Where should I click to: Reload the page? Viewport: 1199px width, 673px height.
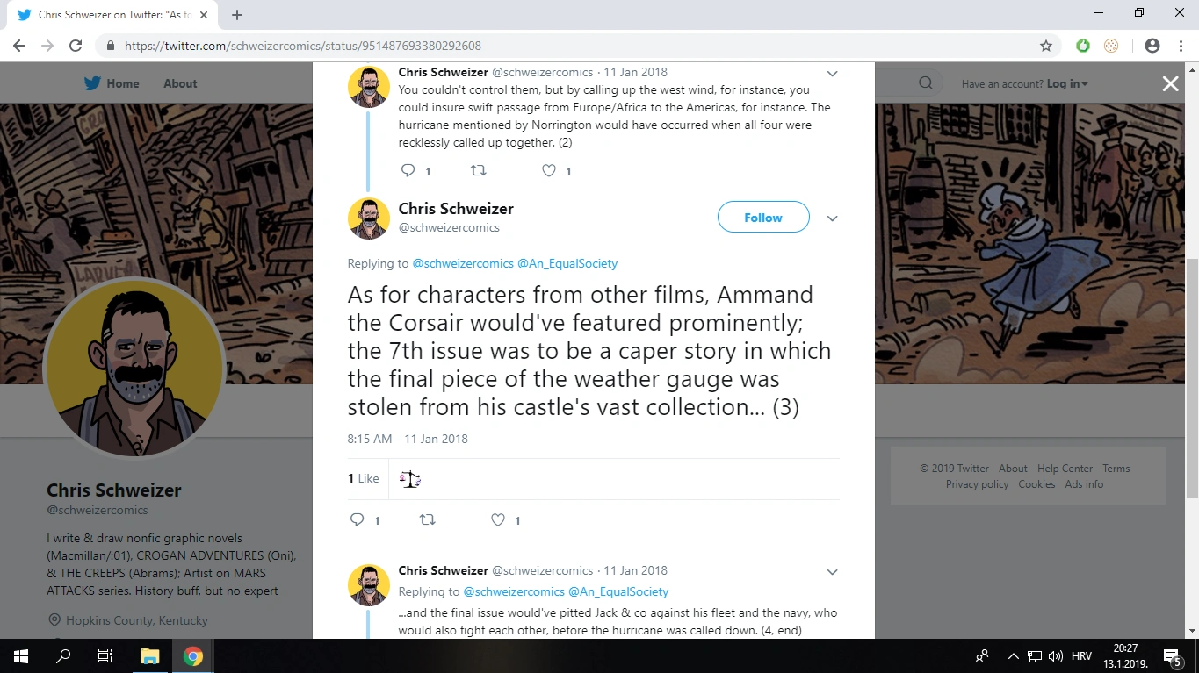point(76,46)
